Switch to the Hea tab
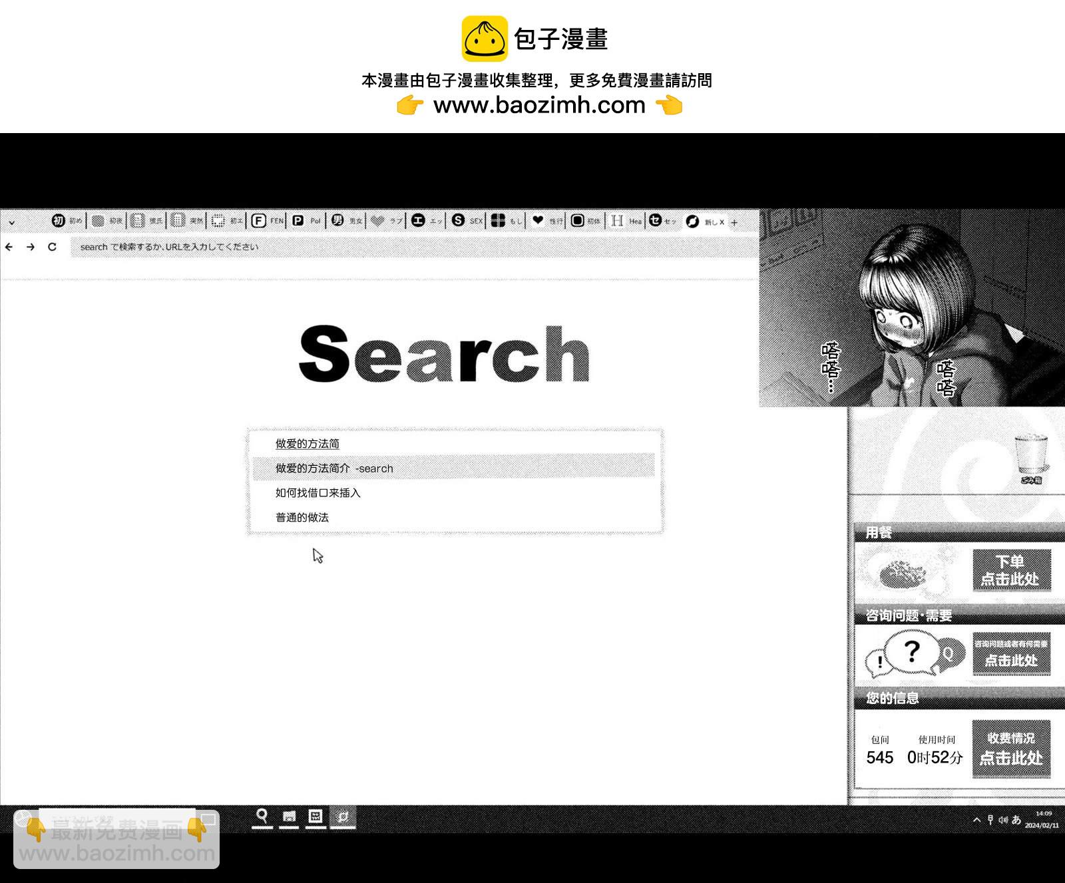Viewport: 1065px width, 883px height. 626,221
